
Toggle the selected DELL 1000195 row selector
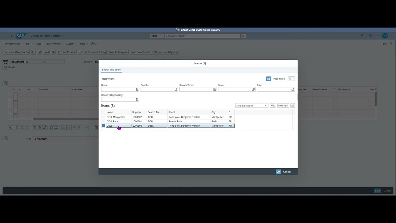pos(103,126)
